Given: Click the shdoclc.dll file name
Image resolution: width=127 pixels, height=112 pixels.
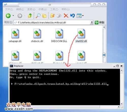Looking at the screenshot, I should click(37, 41).
